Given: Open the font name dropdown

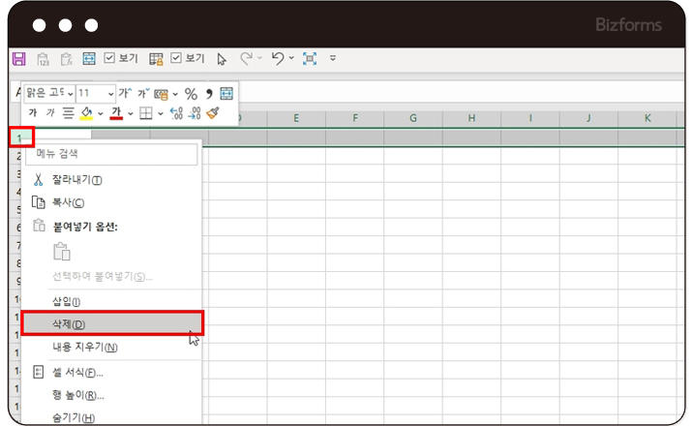Looking at the screenshot, I should [x=70, y=94].
